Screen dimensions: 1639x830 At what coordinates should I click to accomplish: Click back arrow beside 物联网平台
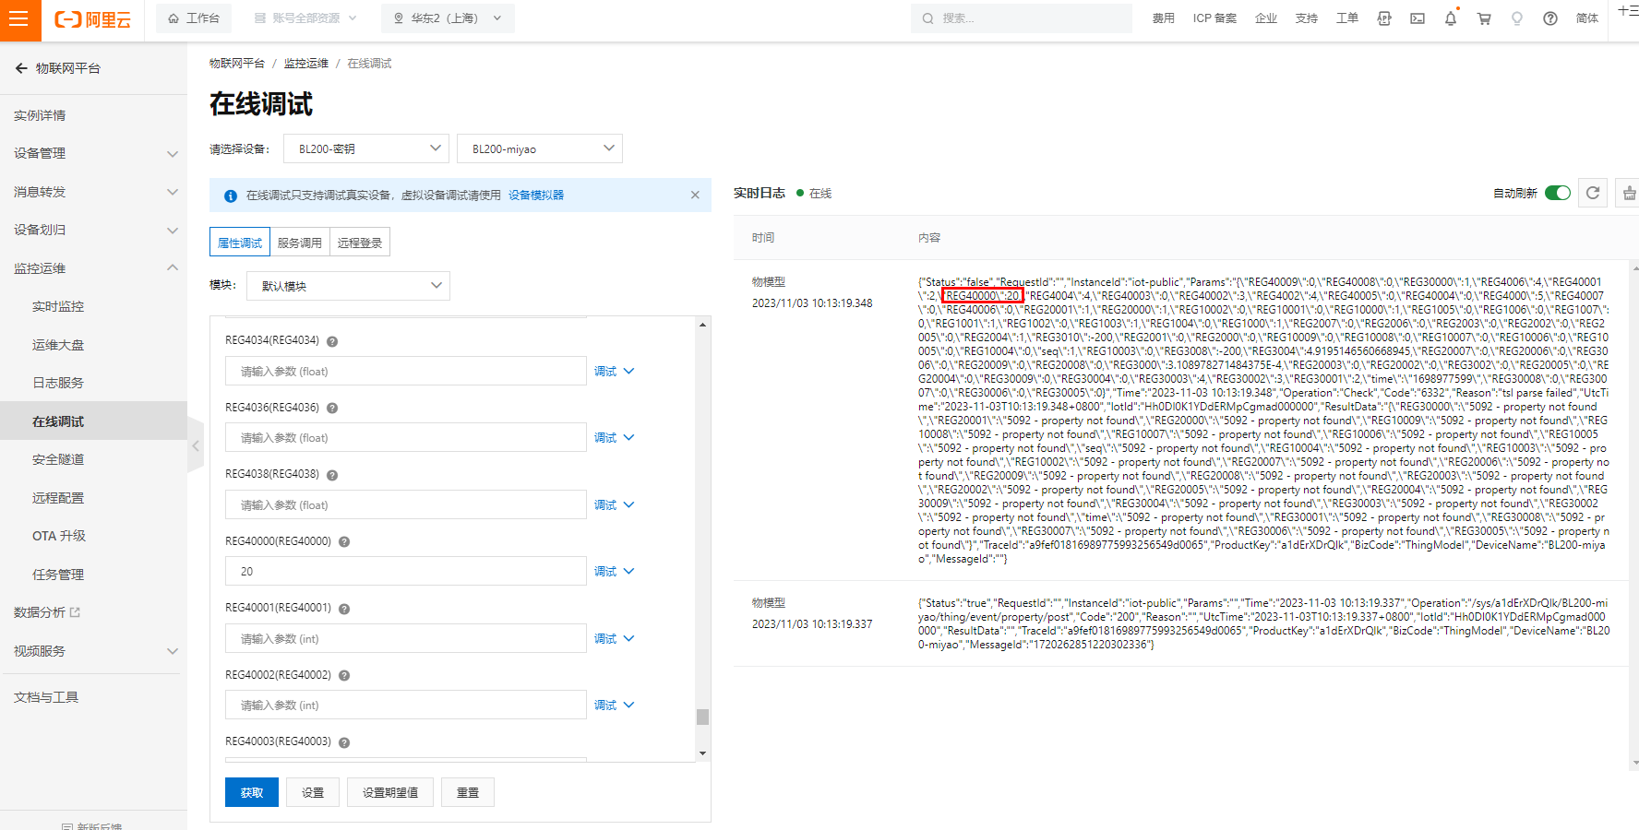(x=21, y=68)
